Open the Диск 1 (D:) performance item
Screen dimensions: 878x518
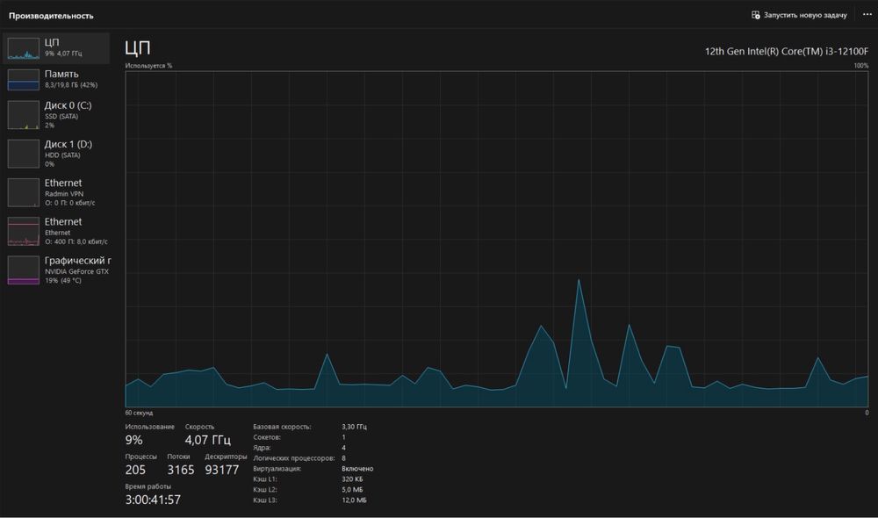coord(56,154)
